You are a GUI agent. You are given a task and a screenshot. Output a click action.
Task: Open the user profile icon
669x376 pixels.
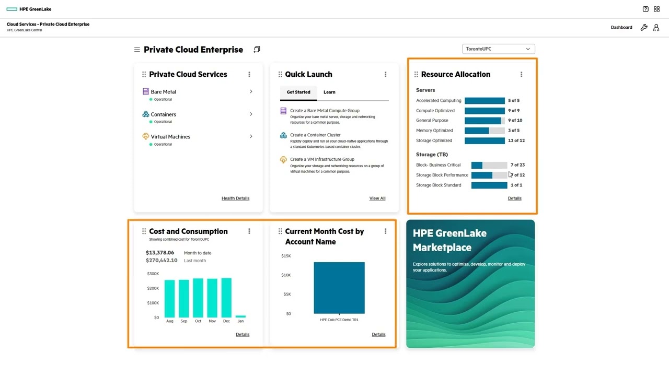pos(656,28)
